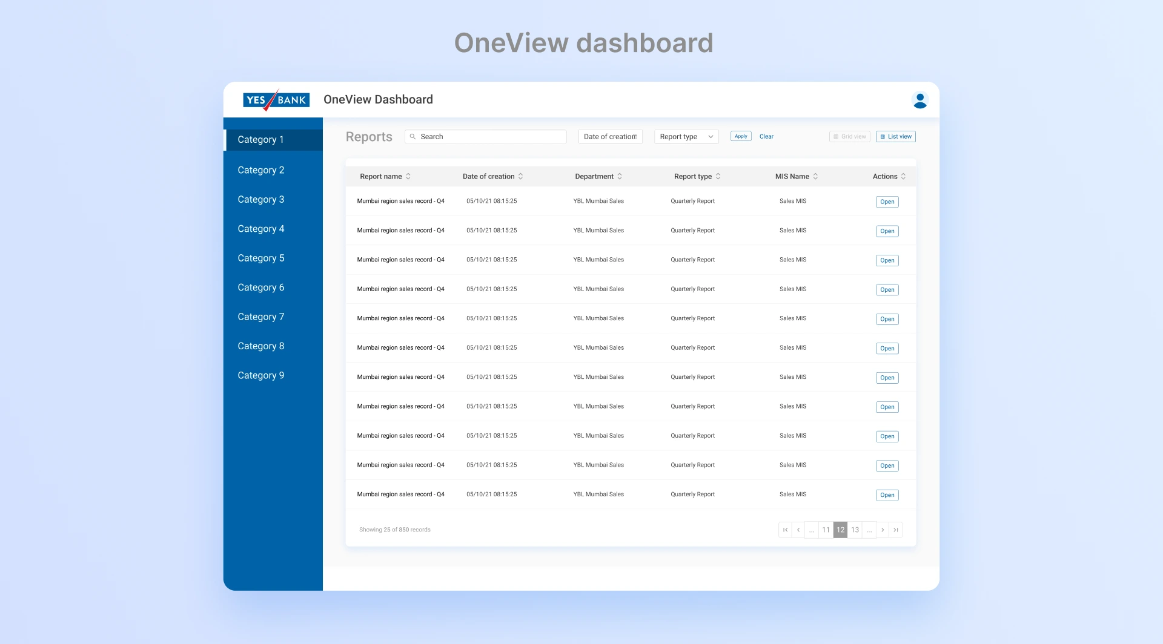Go to first page pagination icon
The height and width of the screenshot is (644, 1163).
tap(785, 530)
